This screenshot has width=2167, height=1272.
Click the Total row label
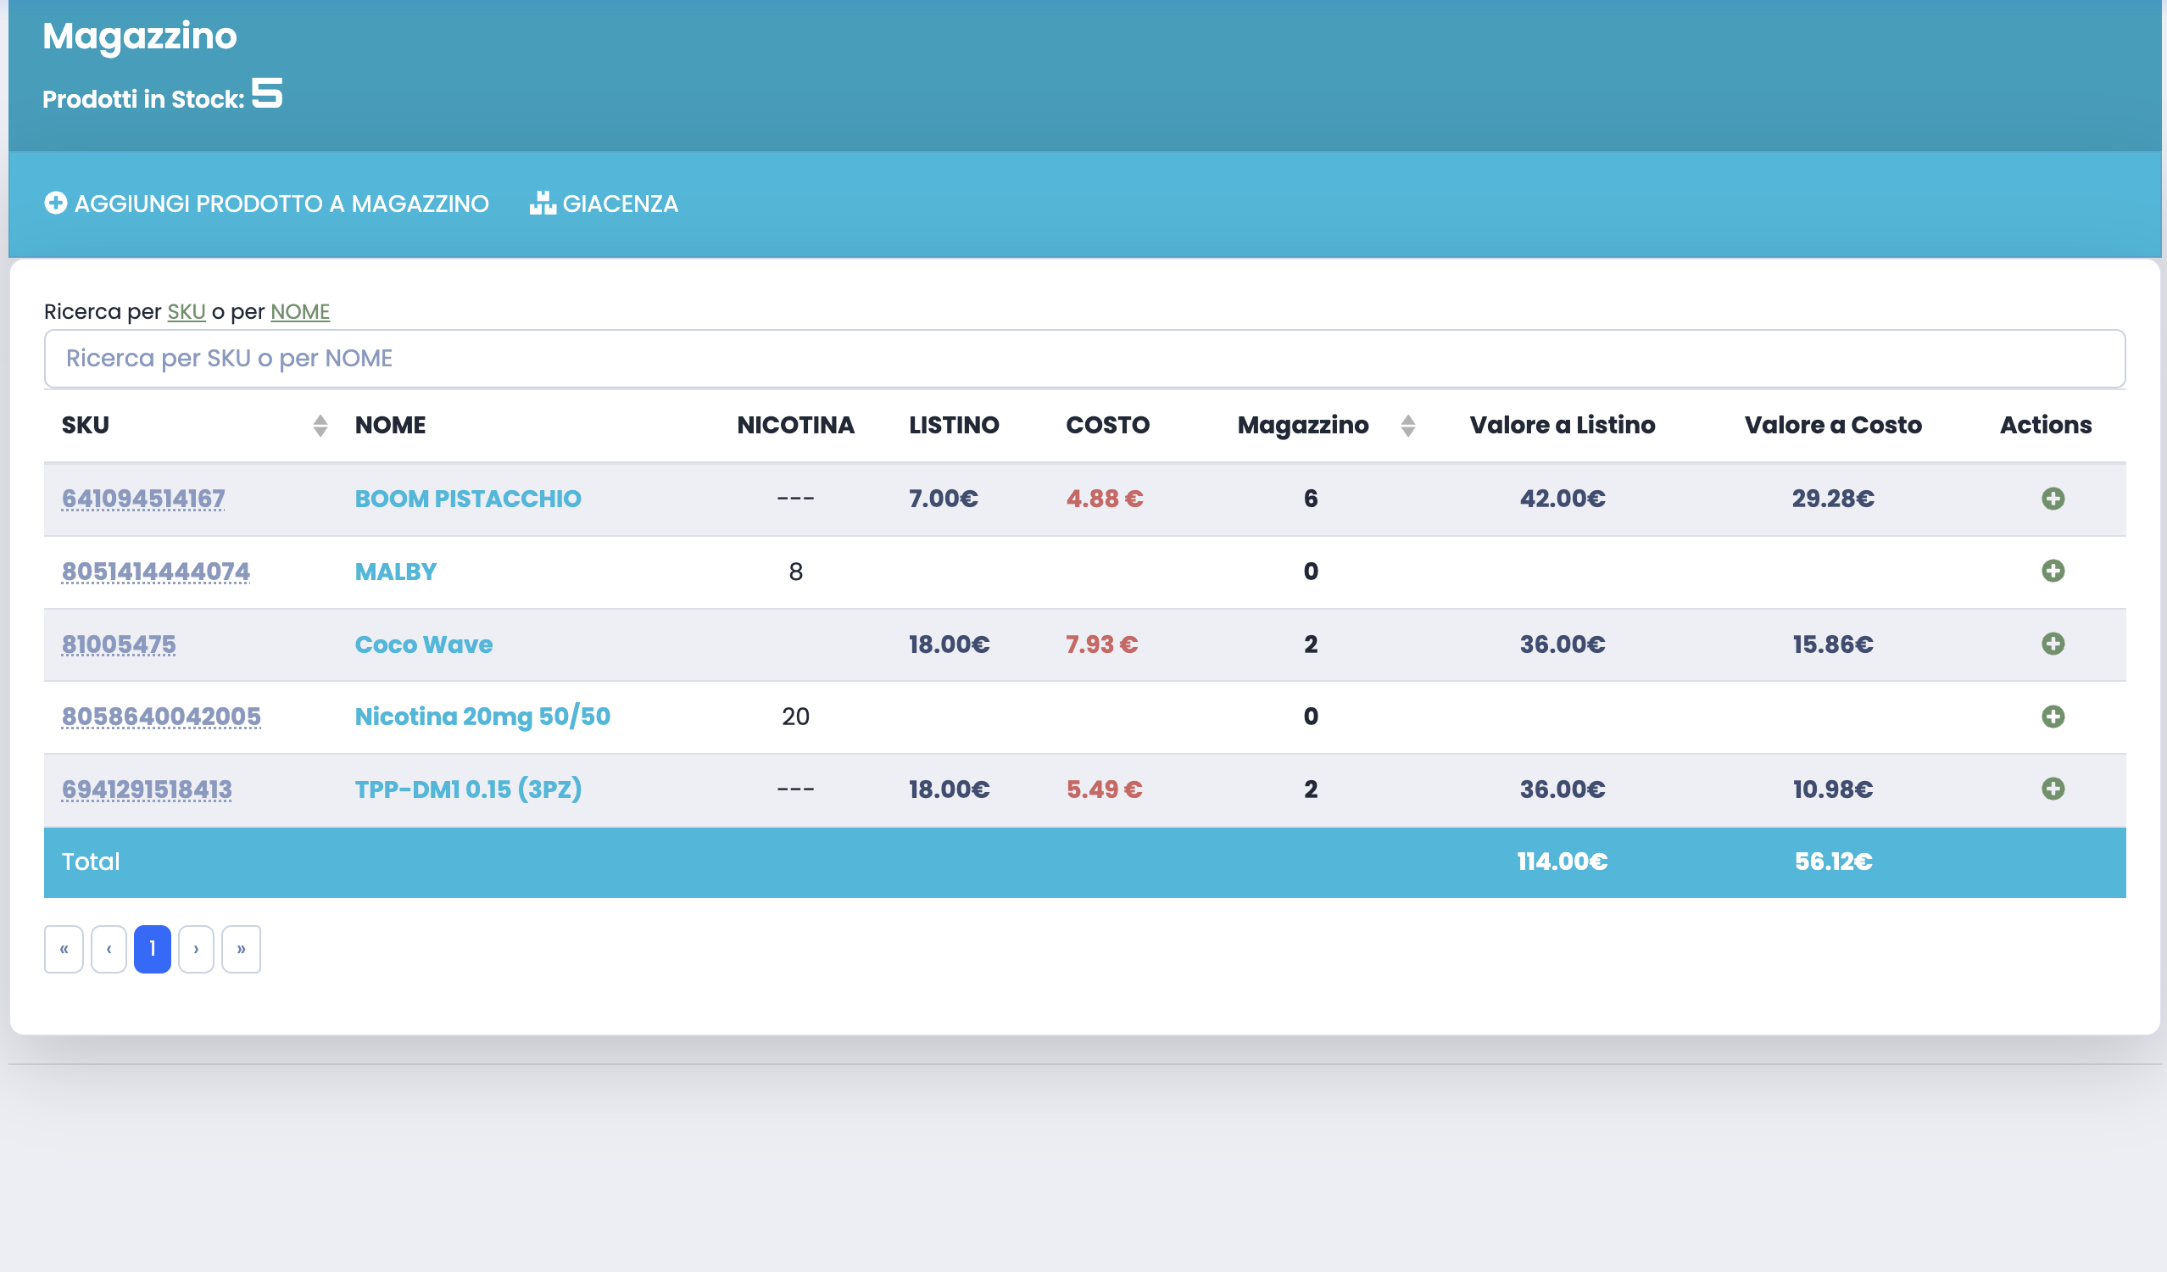[x=90, y=862]
